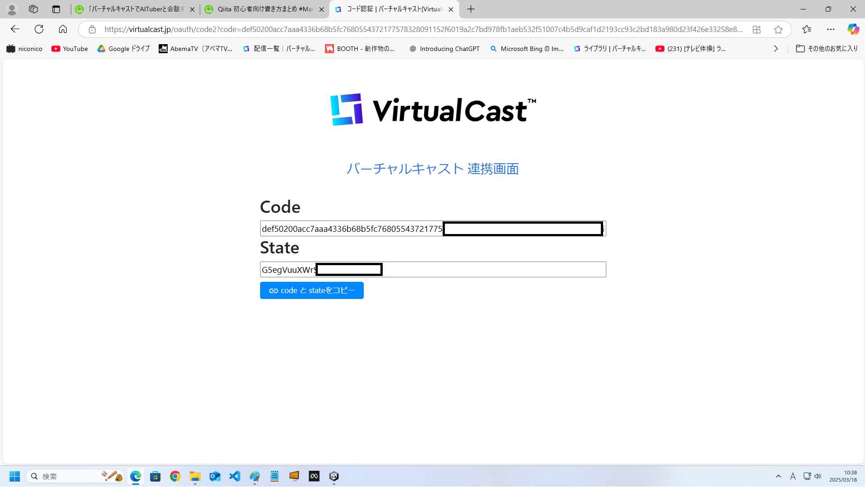
Task: Open the YouTube bookmark
Action: click(x=69, y=49)
